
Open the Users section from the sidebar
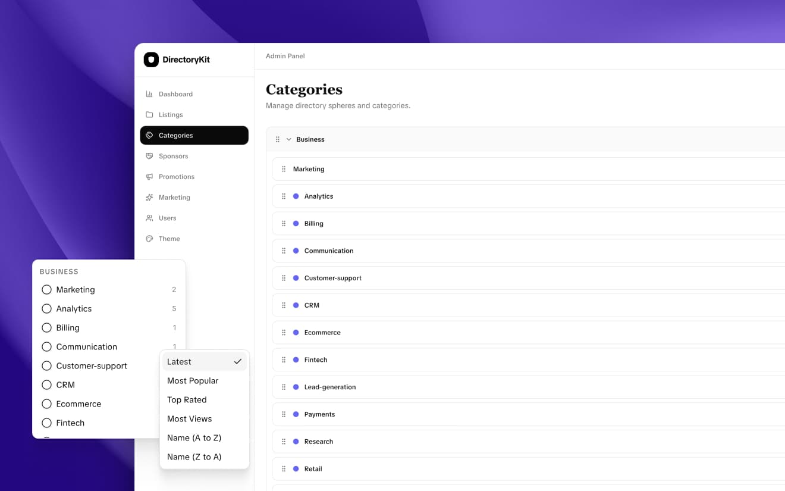point(150,218)
